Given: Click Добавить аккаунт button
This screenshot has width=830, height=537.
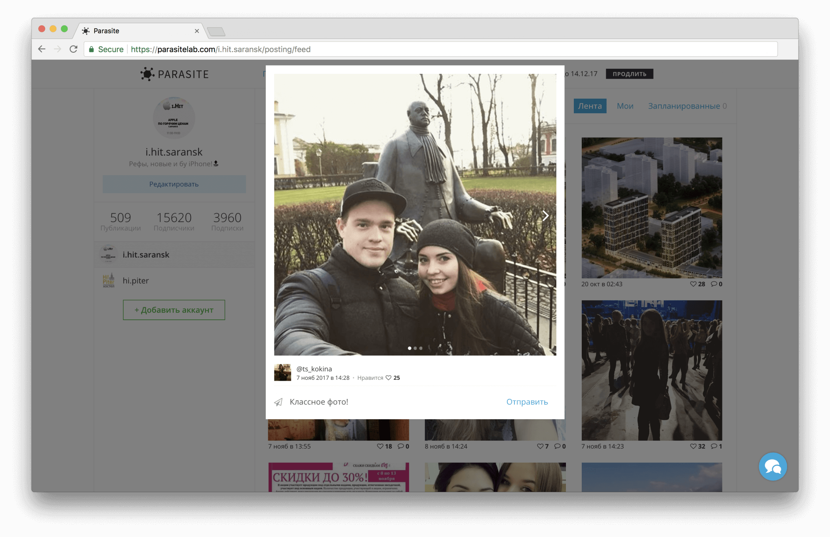Looking at the screenshot, I should click(x=174, y=310).
